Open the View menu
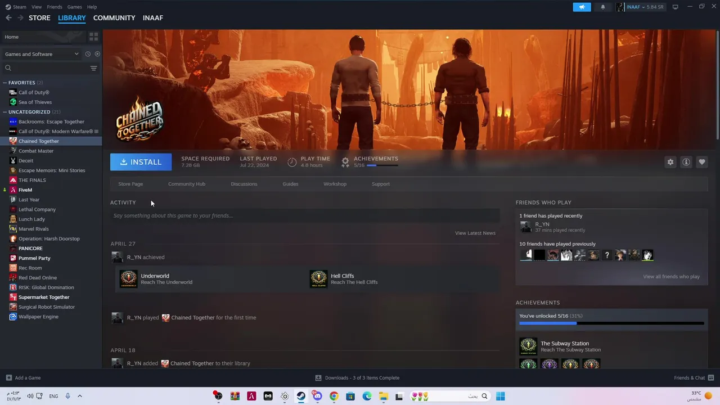This screenshot has height=405, width=720. pyautogui.click(x=37, y=7)
